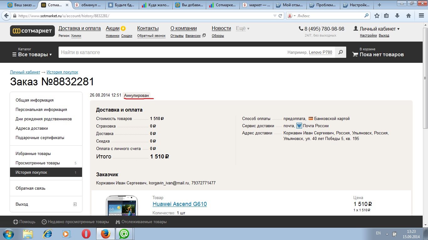Open Yandex search engine selector dropdown

pyautogui.click(x=291, y=16)
